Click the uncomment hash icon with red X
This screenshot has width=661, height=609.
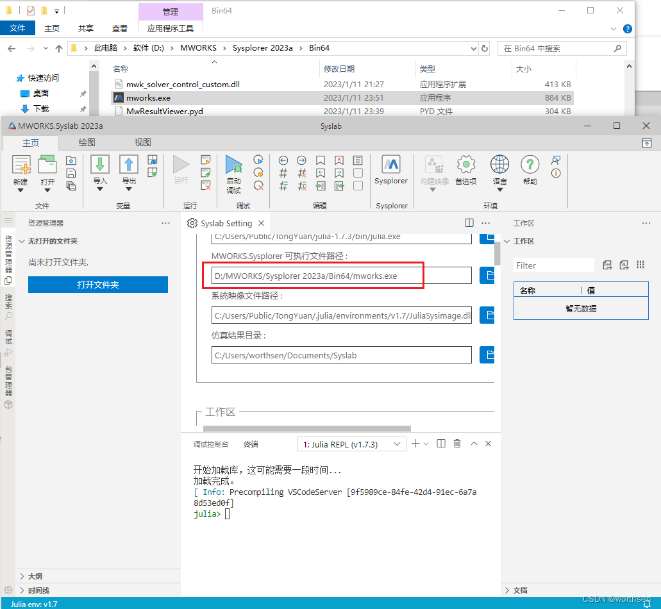[x=302, y=173]
